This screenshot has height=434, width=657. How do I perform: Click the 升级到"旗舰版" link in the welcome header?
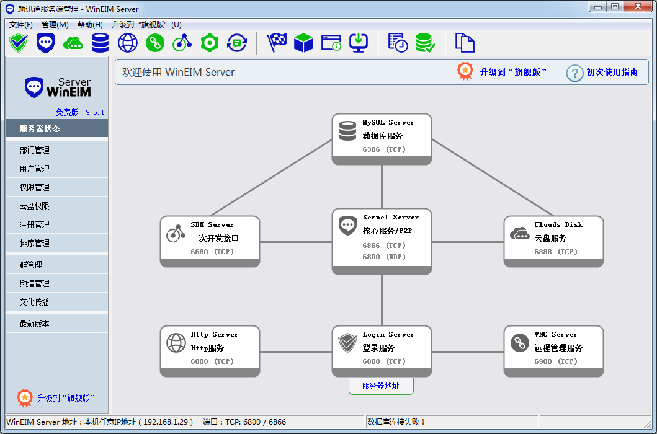(x=513, y=72)
